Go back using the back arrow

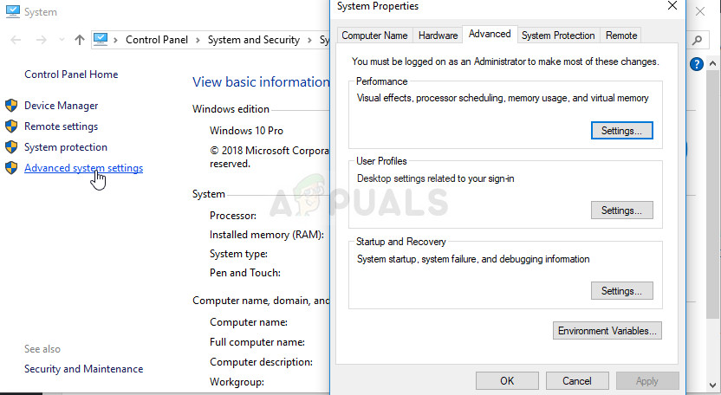tap(16, 40)
